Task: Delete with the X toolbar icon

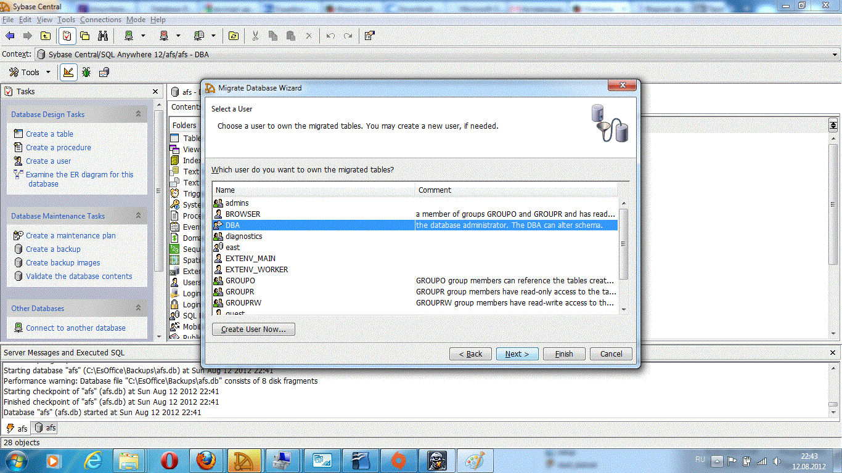Action: pos(309,36)
